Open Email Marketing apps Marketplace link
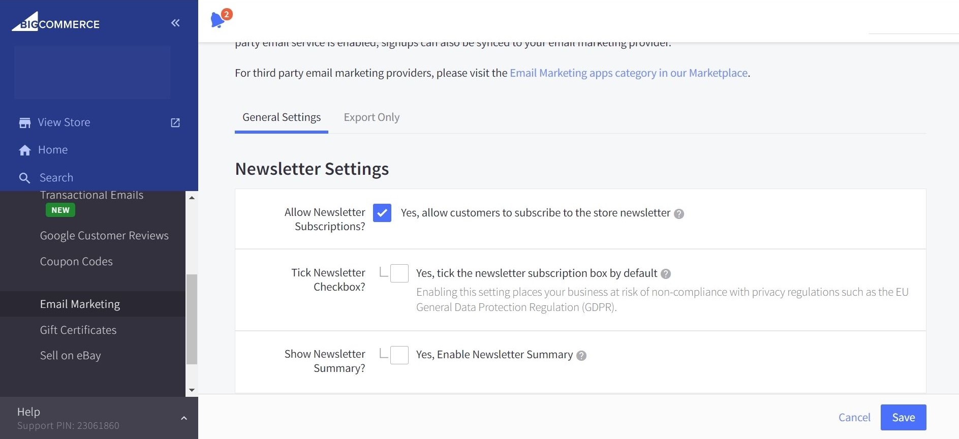The image size is (959, 439). (x=628, y=73)
